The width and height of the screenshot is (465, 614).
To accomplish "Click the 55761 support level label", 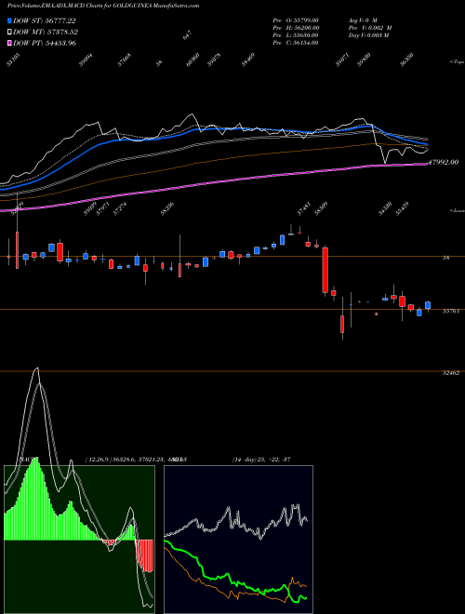I will (450, 312).
